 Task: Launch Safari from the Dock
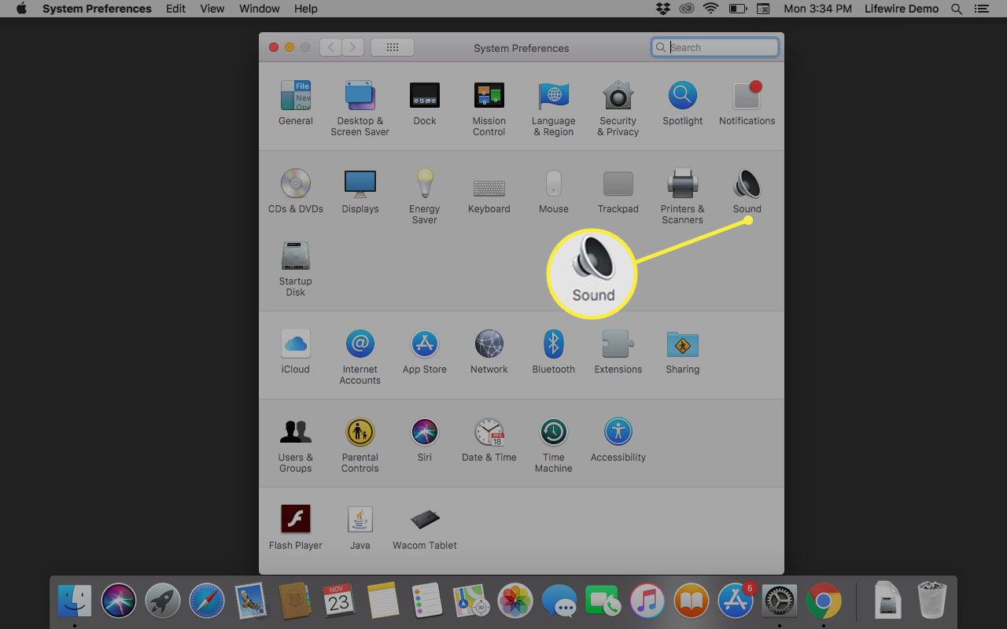coord(207,601)
